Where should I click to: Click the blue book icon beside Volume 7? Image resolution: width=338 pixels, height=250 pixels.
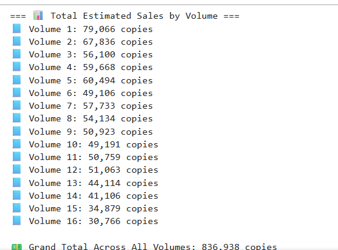click(16, 105)
